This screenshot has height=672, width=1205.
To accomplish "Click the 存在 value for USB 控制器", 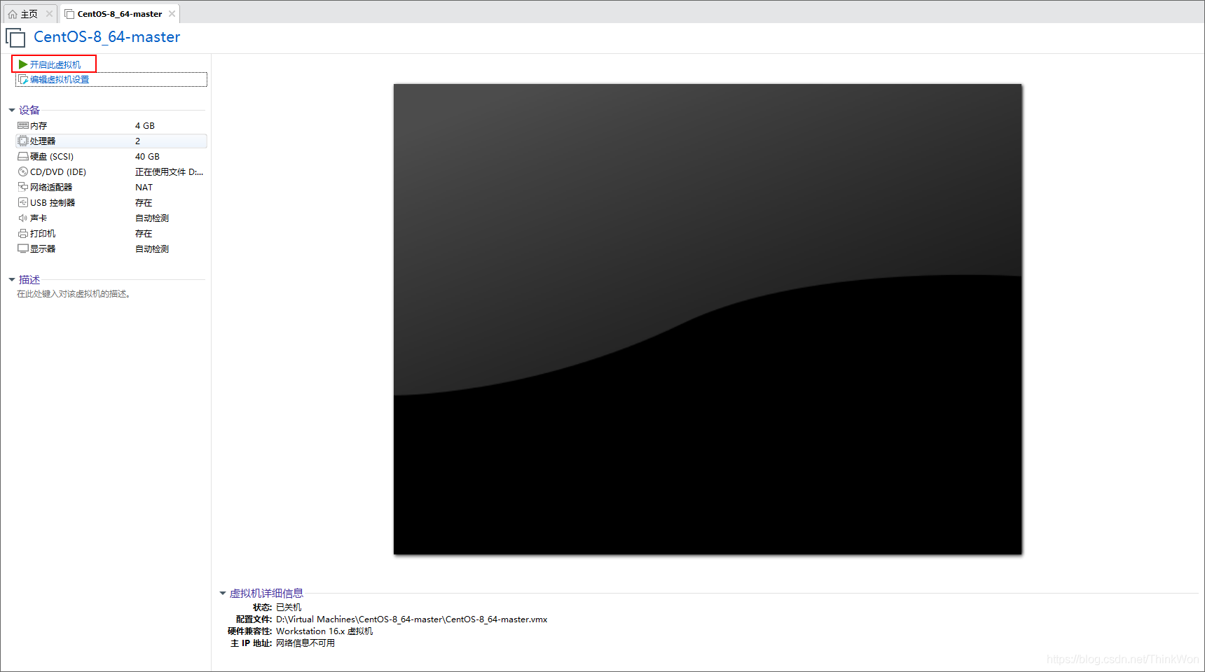I will pyautogui.click(x=144, y=203).
